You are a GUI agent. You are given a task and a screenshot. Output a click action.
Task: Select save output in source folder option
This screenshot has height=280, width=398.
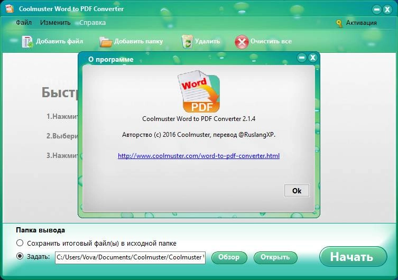coord(20,243)
